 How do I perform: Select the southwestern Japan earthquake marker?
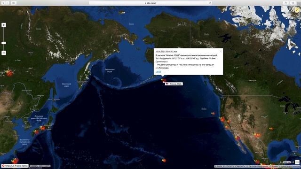[x=36, y=132]
